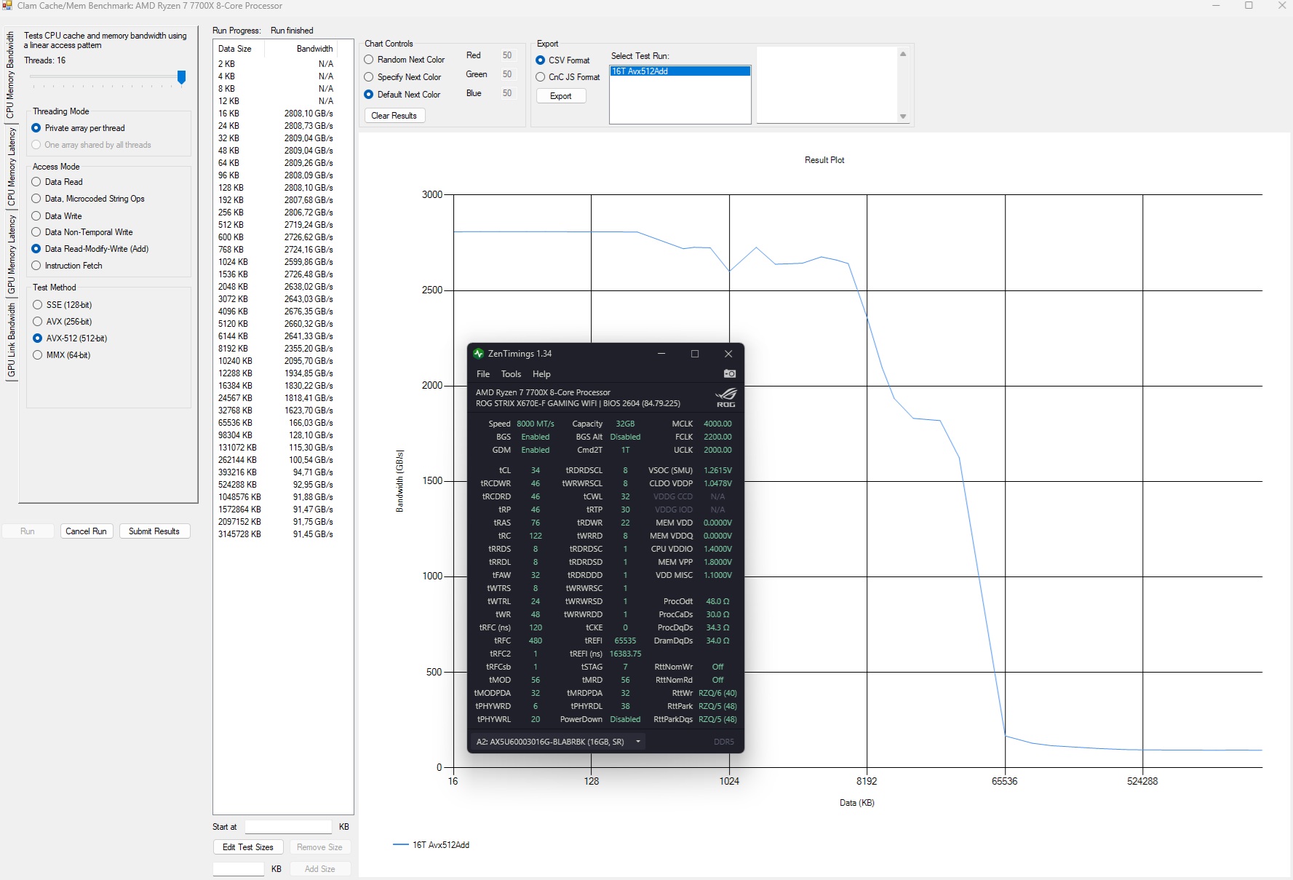Select MMX (64-bit) test method

(62, 355)
